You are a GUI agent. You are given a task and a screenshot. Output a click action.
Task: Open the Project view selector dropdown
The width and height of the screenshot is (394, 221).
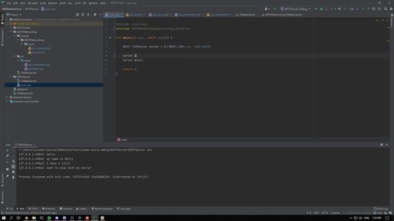coord(14,15)
